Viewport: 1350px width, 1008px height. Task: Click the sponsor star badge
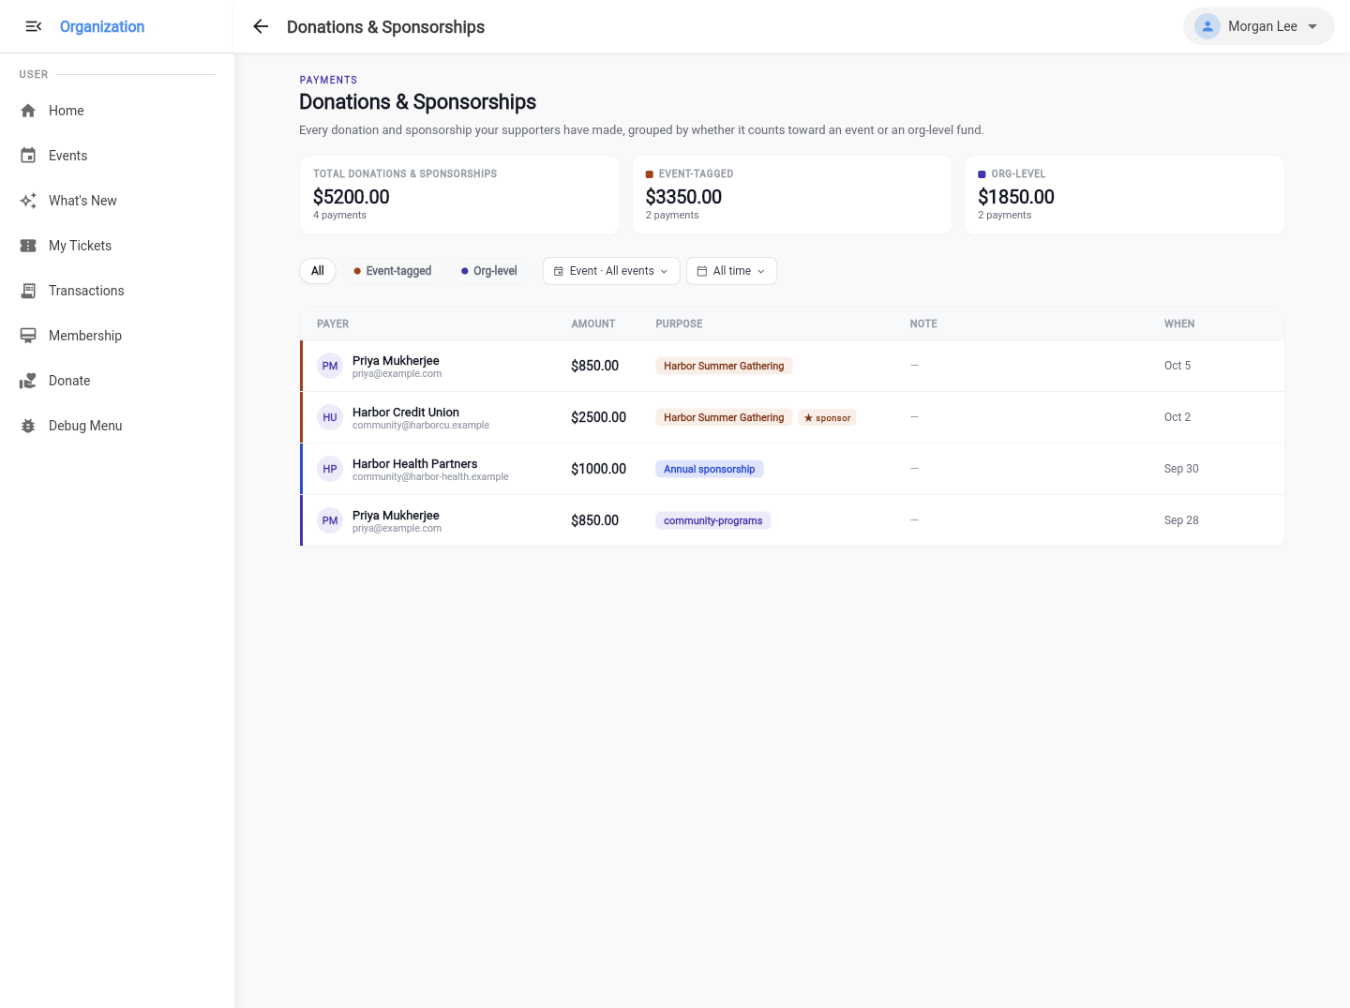tap(828, 417)
